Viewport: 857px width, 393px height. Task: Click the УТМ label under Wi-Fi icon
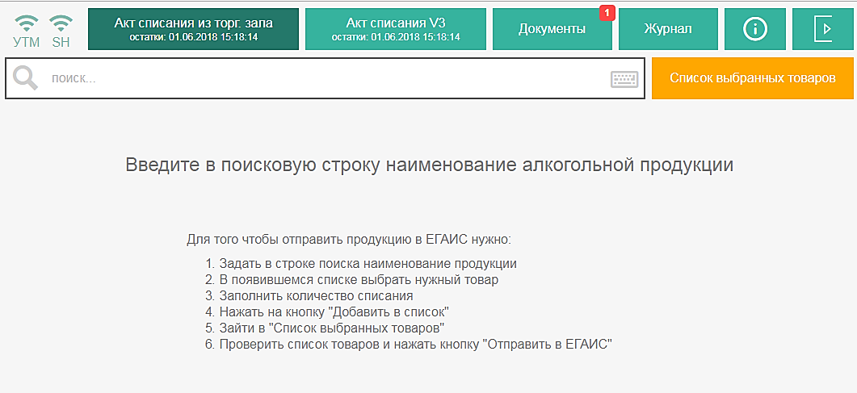coord(26,42)
